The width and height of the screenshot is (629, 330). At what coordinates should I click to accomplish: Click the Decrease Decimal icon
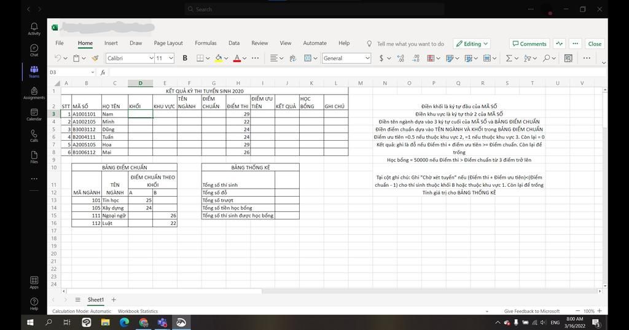pos(416,58)
